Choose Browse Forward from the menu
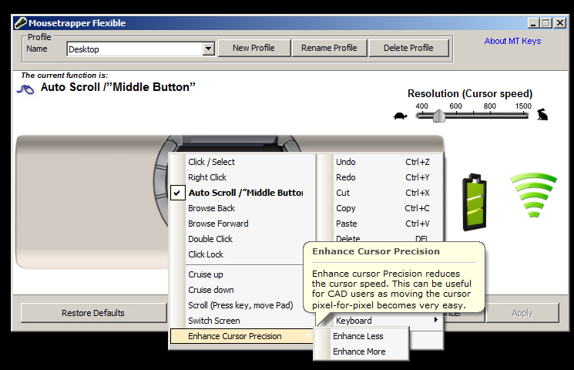The image size is (574, 370). 243,224
